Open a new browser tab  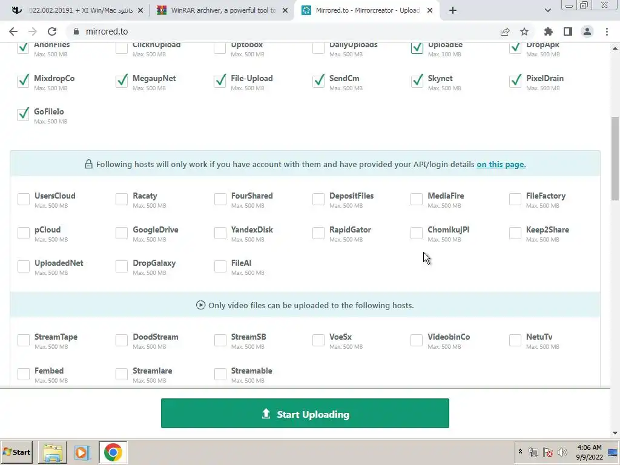point(453,11)
